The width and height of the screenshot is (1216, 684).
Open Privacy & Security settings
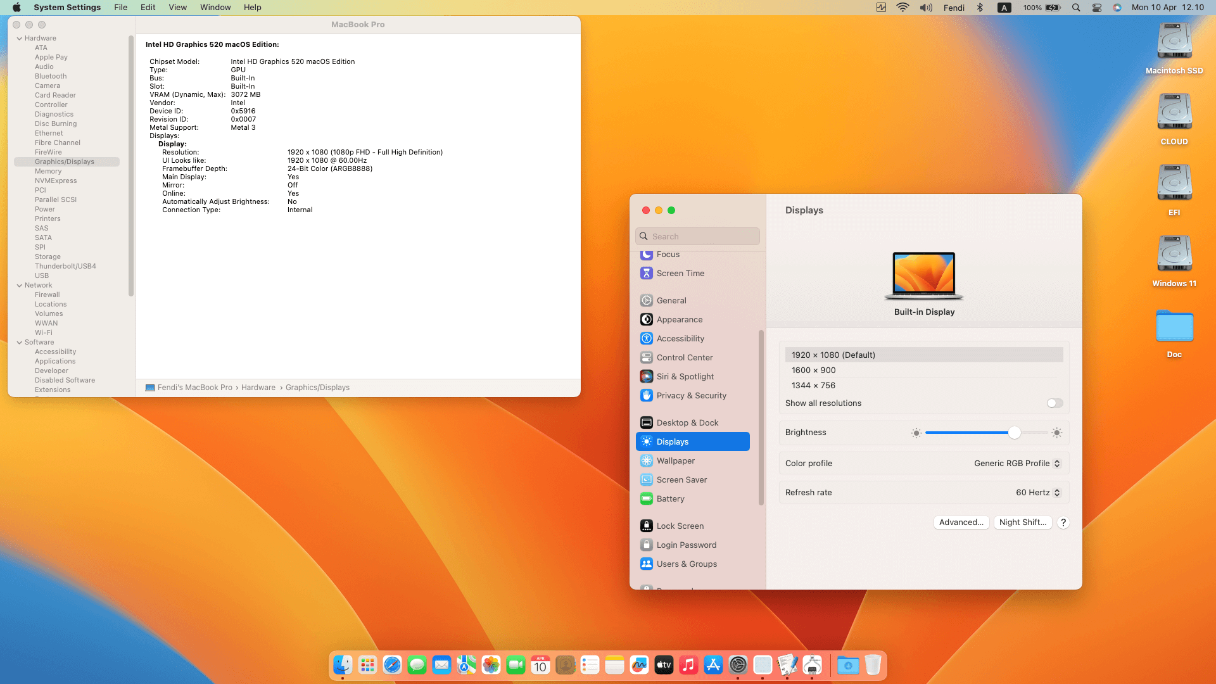coord(692,396)
